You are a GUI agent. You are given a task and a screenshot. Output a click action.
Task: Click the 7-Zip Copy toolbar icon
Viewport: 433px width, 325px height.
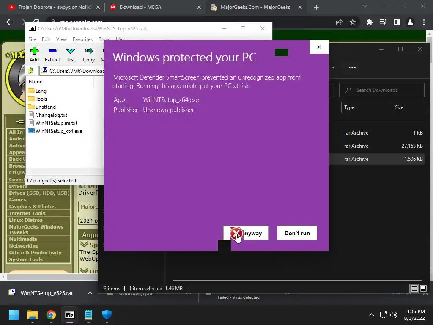point(89,51)
